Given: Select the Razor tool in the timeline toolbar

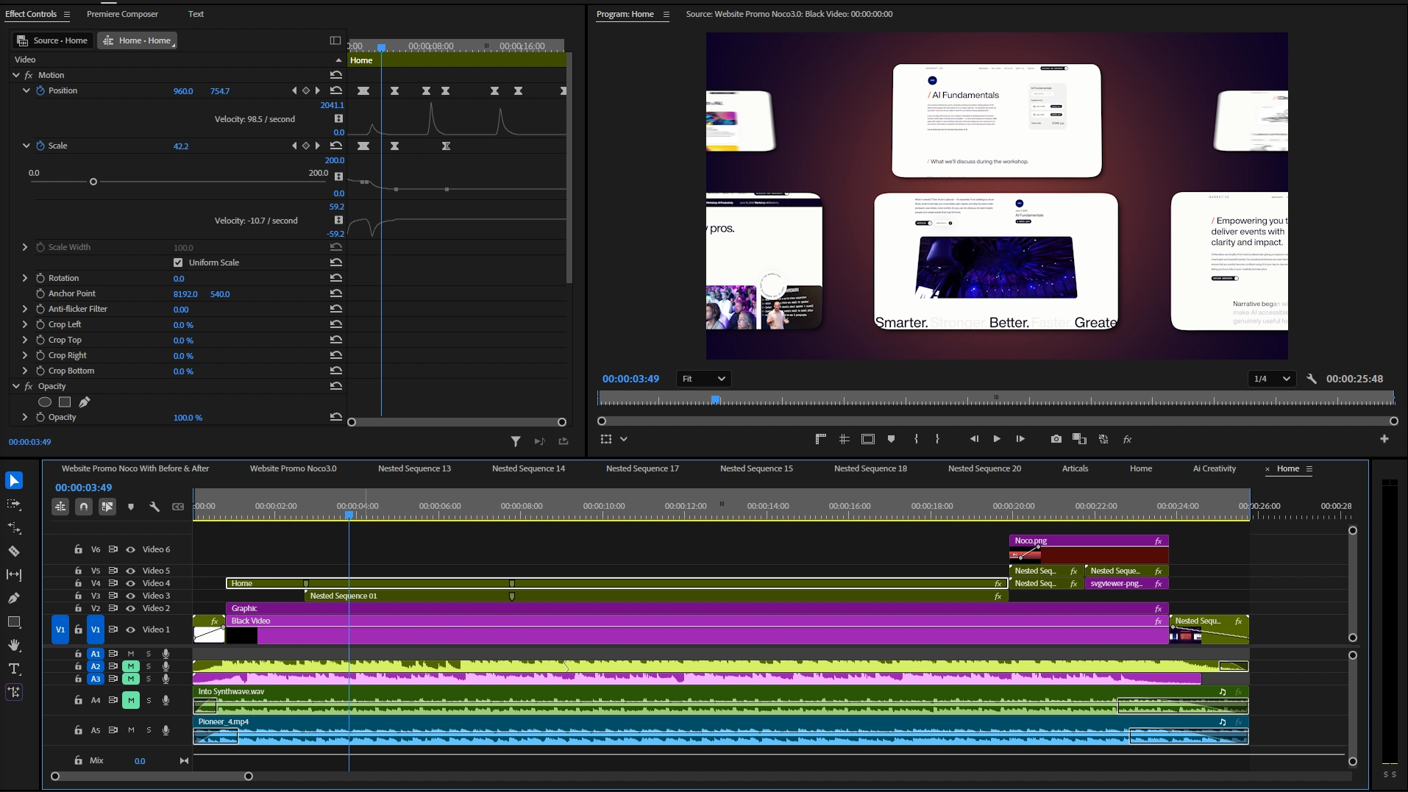Looking at the screenshot, I should click(x=14, y=551).
